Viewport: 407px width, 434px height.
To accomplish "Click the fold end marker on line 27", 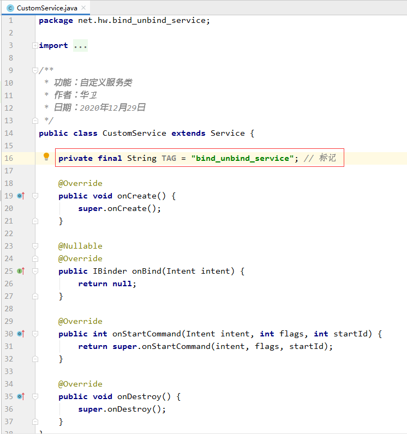I will [35, 297].
